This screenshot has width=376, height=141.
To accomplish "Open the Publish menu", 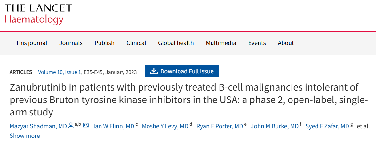I will (x=104, y=43).
